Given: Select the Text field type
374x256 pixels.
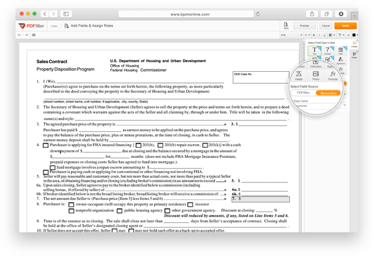Looking at the screenshot, I should click(314, 51).
